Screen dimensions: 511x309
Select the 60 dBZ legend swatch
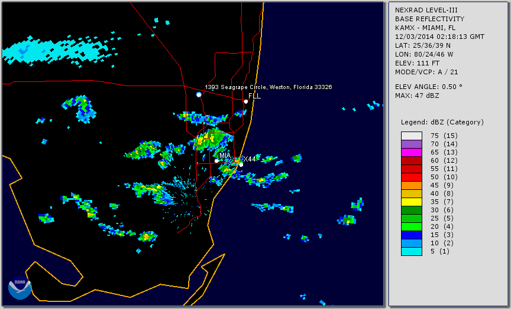411,160
